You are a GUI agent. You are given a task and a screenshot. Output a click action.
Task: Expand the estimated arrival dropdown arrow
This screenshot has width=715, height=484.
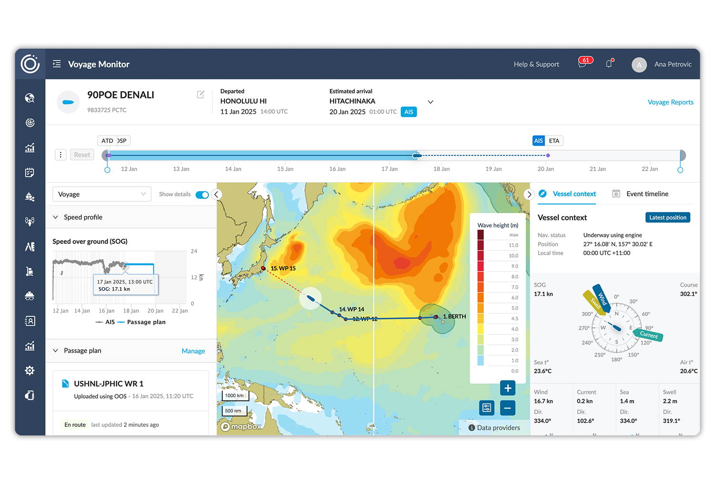pos(430,102)
